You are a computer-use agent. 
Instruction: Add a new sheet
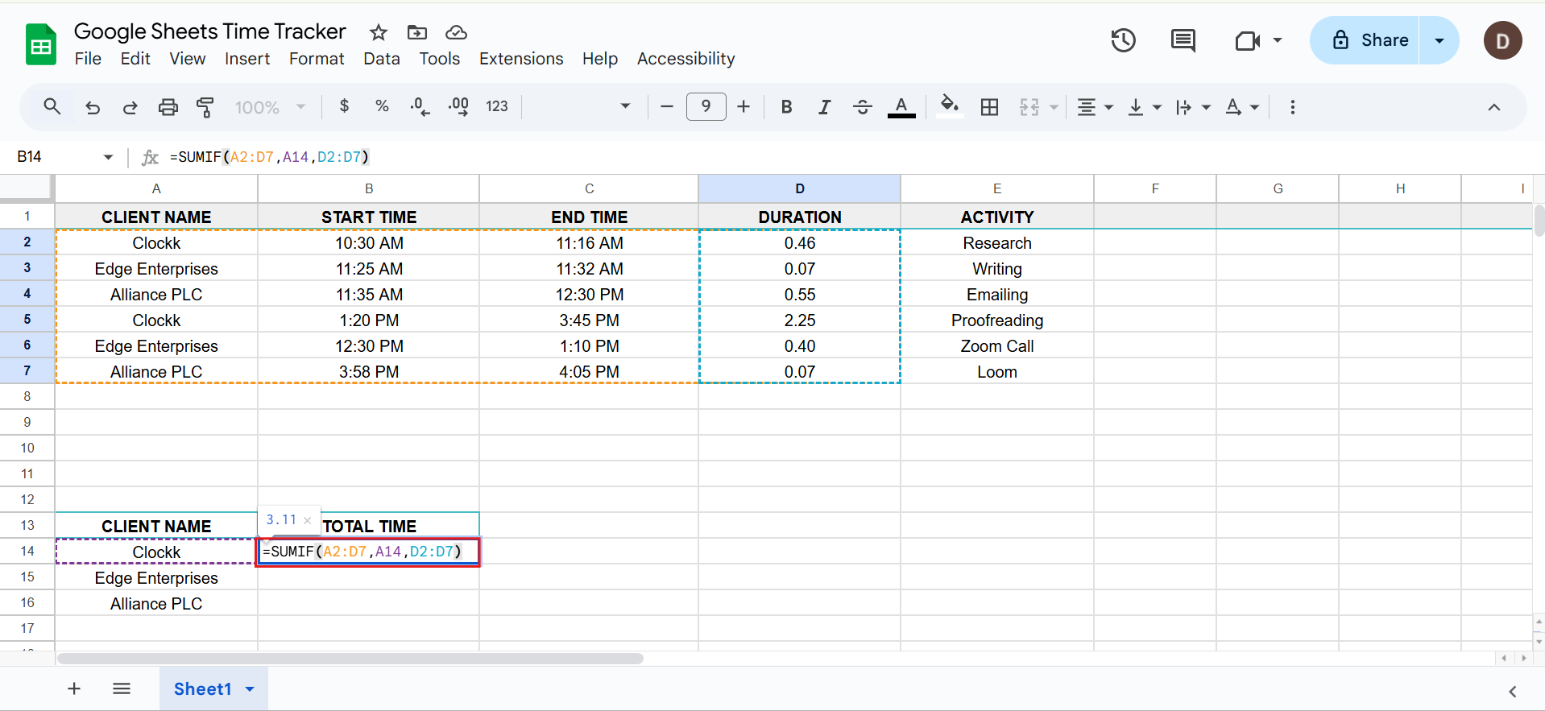tap(74, 688)
